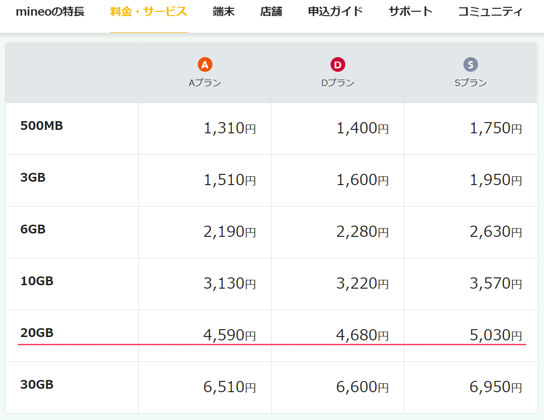Click the red D plan icon
The width and height of the screenshot is (544, 420).
pos(337,64)
